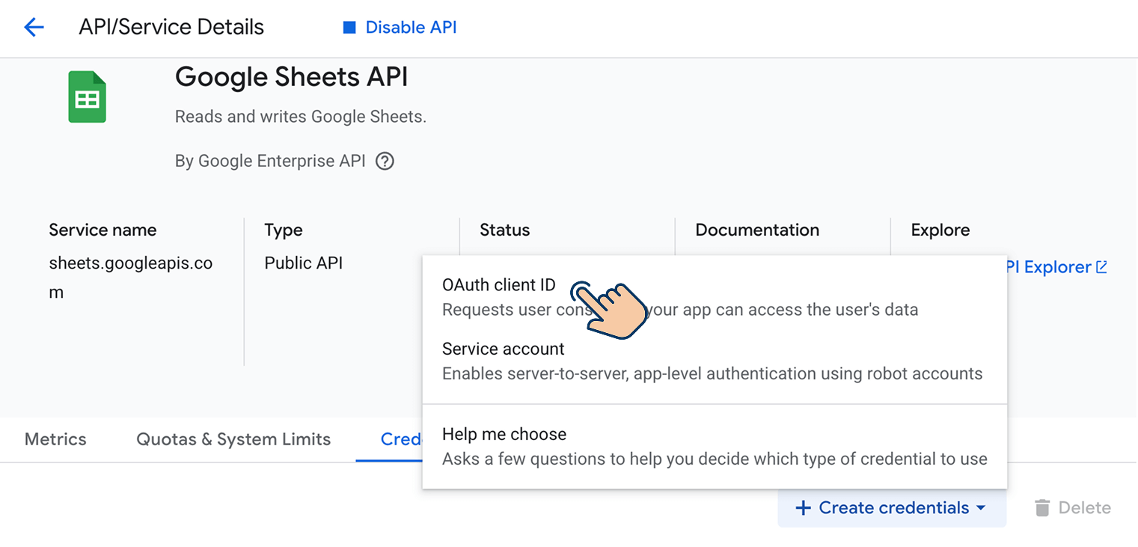Viewport: 1138px width, 547px height.
Task: Go back using the left arrow icon
Action: 34,28
